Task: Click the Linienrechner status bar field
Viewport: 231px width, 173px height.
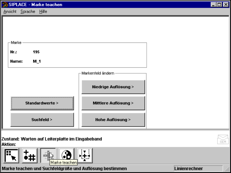Action: tap(198, 168)
